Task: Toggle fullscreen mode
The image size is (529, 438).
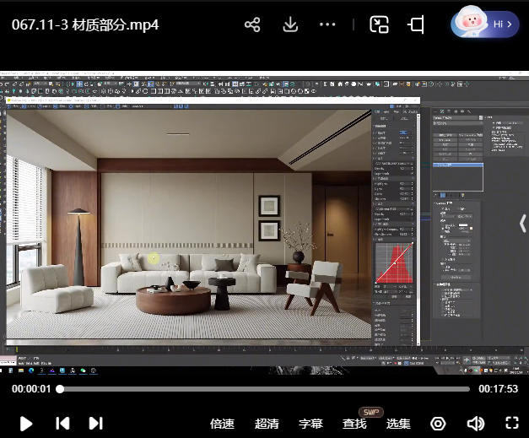Action: pos(511,424)
